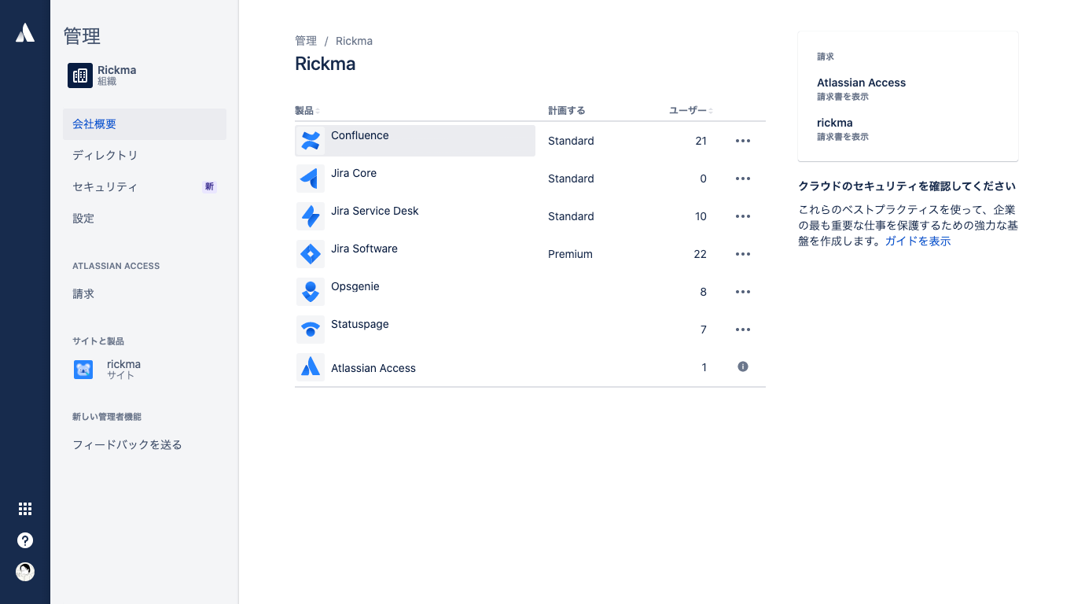Click the Atlassian logo in the left rail

pyautogui.click(x=25, y=32)
